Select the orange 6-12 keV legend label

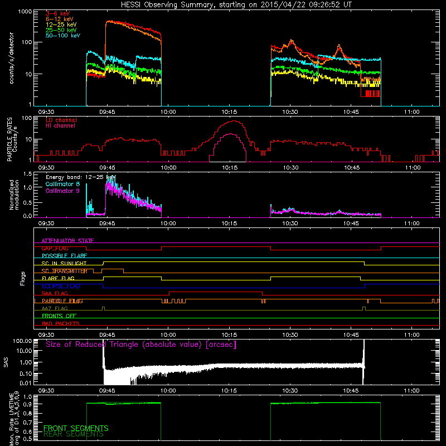(x=60, y=19)
